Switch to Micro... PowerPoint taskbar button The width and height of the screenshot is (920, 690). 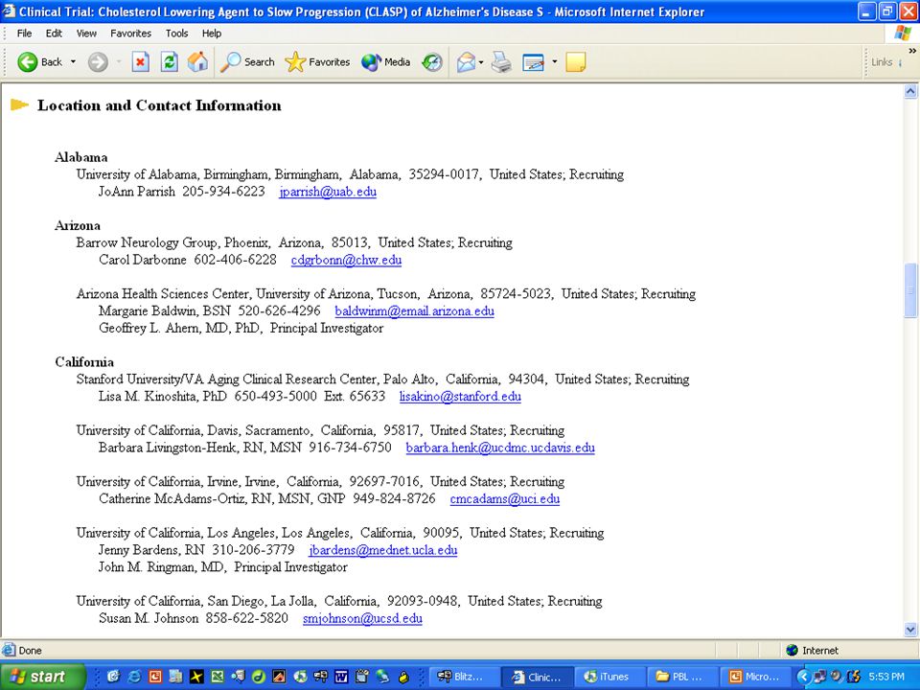756,677
